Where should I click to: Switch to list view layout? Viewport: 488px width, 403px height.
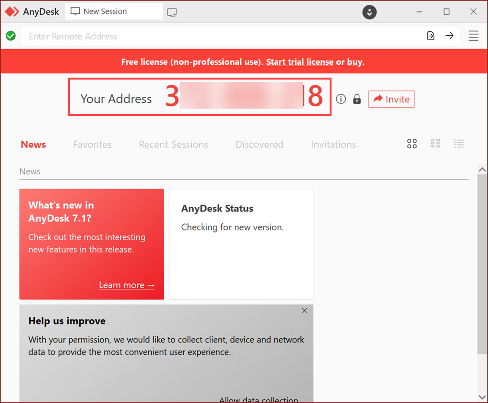(459, 143)
